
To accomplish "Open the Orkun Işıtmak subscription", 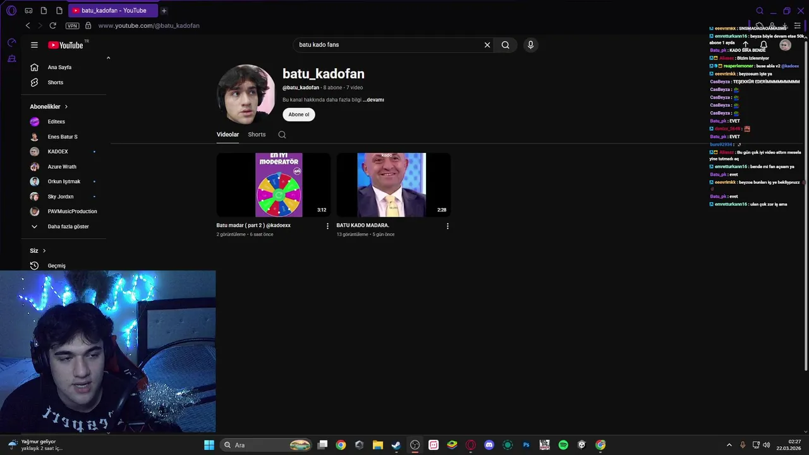I will tap(63, 181).
